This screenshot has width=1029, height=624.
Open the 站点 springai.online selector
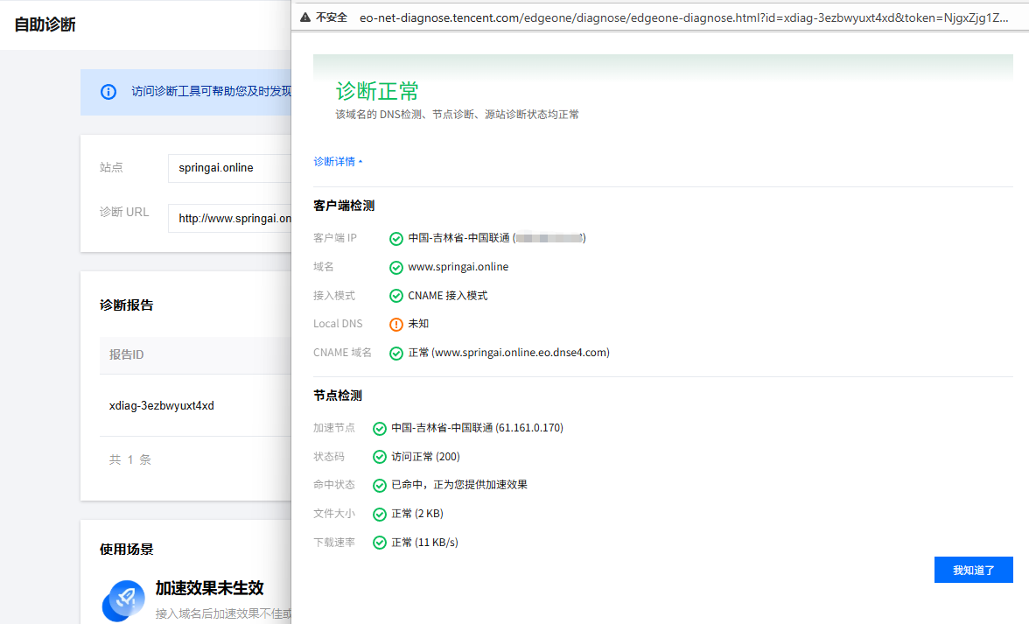click(x=229, y=168)
